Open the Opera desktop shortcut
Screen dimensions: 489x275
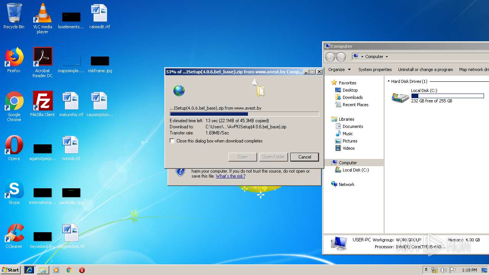click(x=14, y=148)
